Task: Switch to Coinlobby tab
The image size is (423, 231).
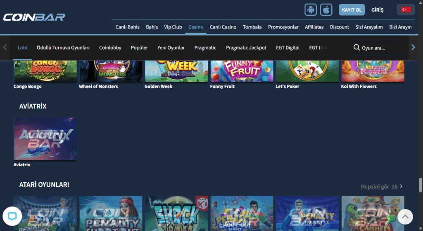Action: pyautogui.click(x=110, y=48)
